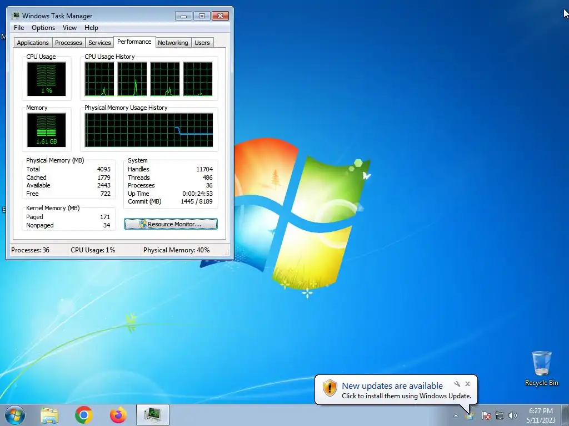
Task: Click the Windows Update tray icon
Action: [470, 415]
